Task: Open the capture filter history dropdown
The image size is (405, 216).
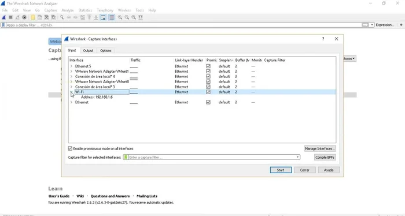Action: [x=297, y=157]
